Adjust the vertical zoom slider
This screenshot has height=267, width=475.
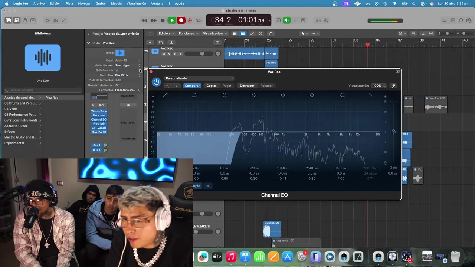point(447,33)
